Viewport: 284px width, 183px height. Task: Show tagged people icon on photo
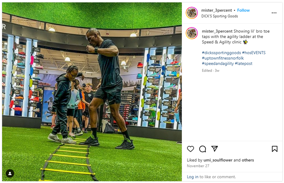coord(10,174)
